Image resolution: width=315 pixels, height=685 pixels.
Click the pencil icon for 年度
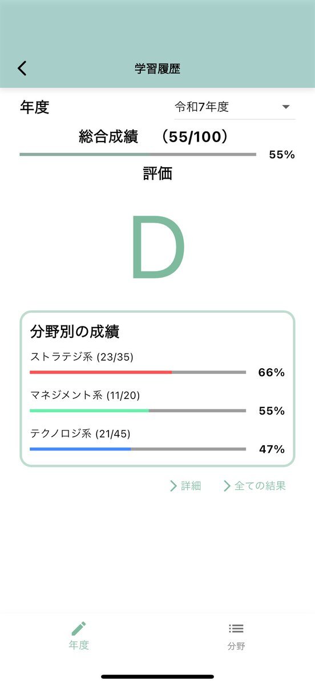pyautogui.click(x=79, y=628)
